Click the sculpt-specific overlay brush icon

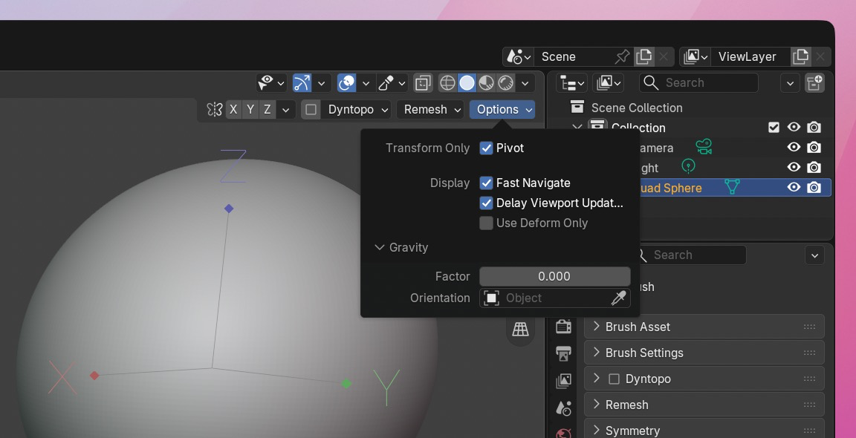(x=386, y=83)
